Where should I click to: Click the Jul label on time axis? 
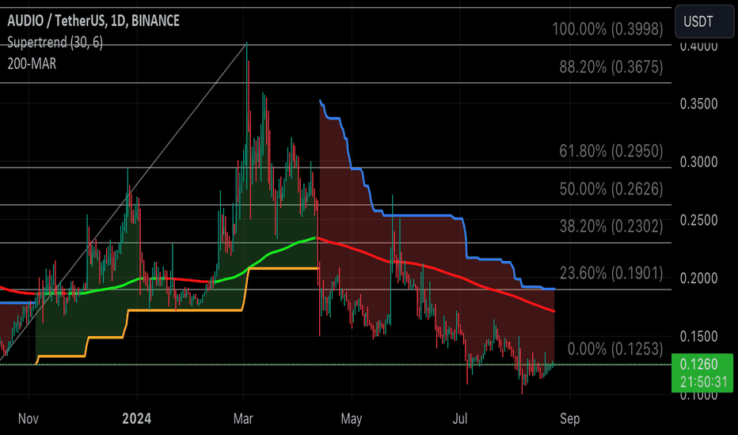(460, 418)
